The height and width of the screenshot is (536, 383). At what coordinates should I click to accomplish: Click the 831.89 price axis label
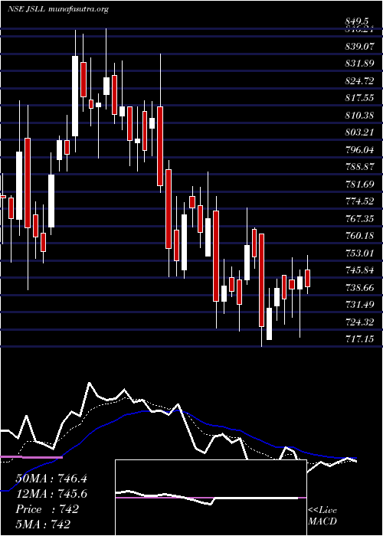359,64
